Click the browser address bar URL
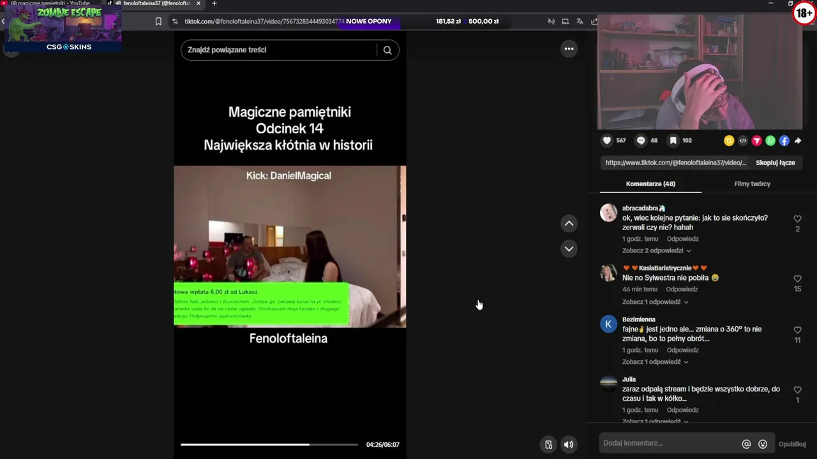The height and width of the screenshot is (459, 817). click(264, 22)
